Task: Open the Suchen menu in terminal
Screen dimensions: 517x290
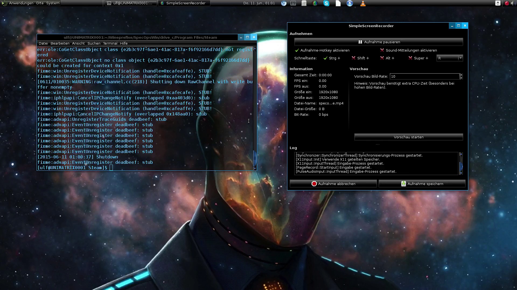Action: [x=94, y=43]
